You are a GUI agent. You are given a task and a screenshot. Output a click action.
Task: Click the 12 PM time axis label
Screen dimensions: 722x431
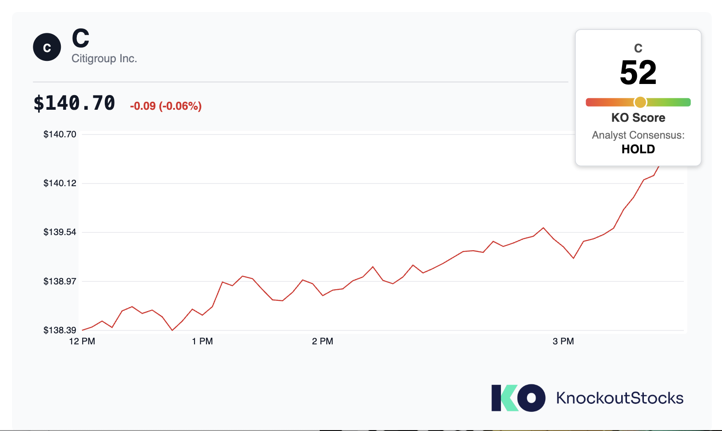pyautogui.click(x=82, y=341)
